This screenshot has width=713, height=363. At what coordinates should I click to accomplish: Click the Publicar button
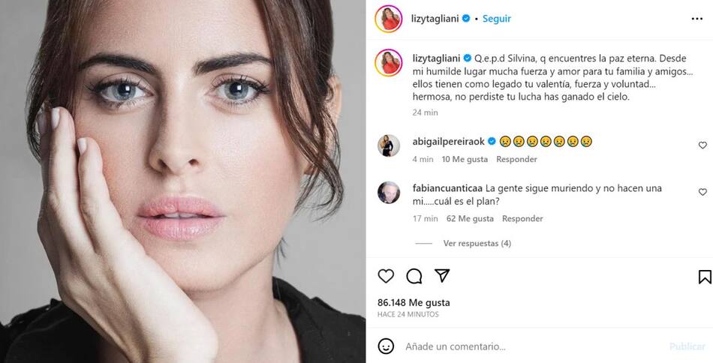tap(687, 346)
